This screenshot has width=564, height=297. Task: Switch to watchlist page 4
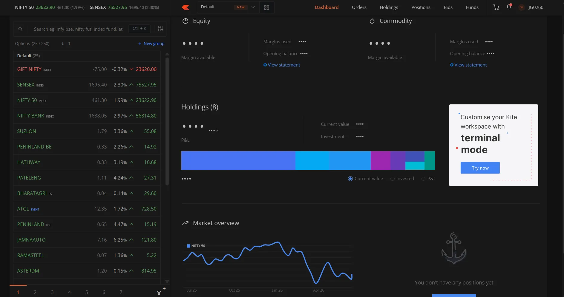[x=70, y=292]
